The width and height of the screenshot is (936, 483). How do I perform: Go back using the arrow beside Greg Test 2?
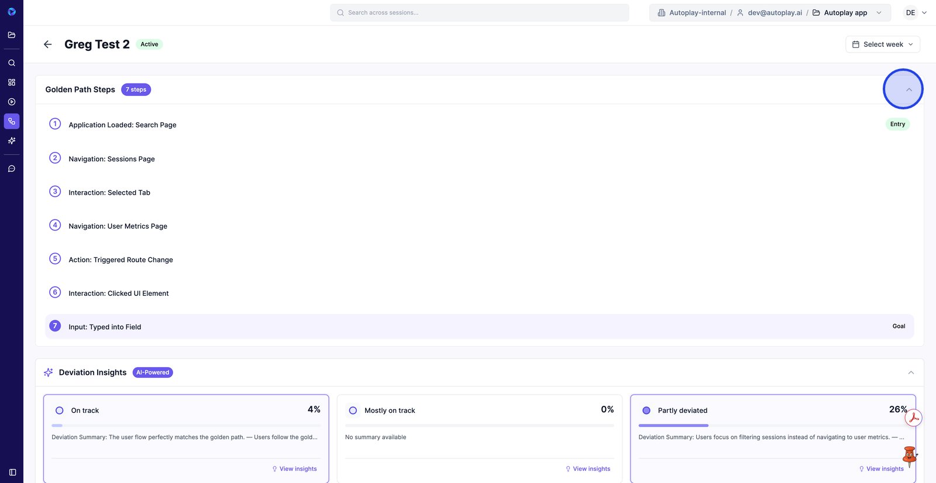click(x=48, y=44)
